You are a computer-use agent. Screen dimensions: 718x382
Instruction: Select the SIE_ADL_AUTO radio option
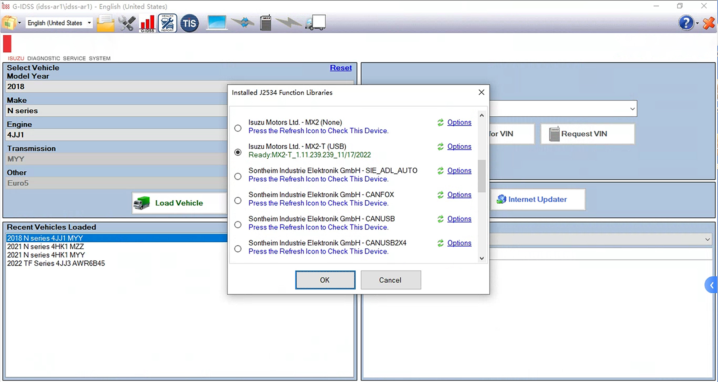pyautogui.click(x=238, y=176)
